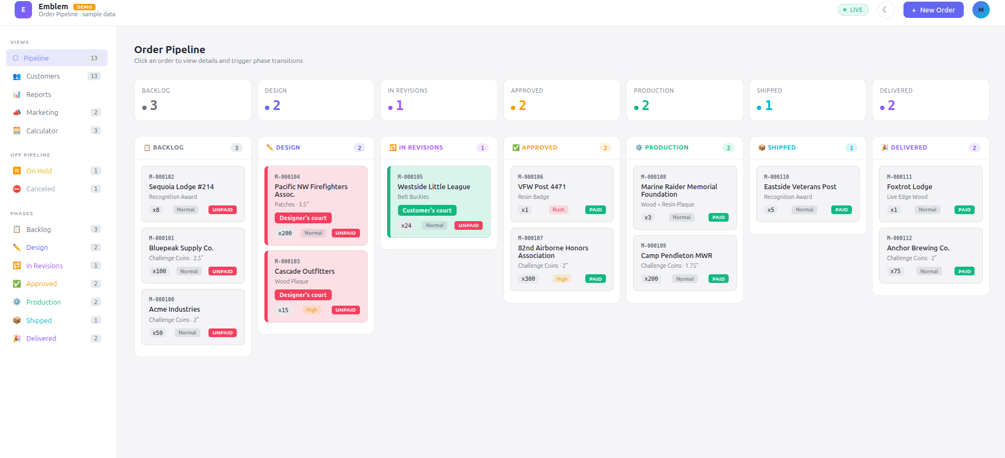
Task: Open VFW Post 4471 order card
Action: tap(562, 194)
